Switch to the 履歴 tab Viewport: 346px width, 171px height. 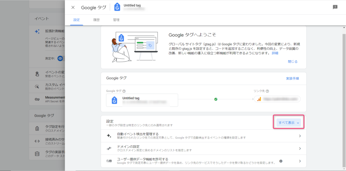pyautogui.click(x=96, y=20)
